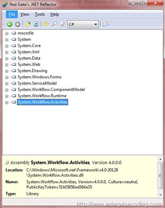This screenshot has height=208, width=165.
Task: Open the C# language dropdown
Action: click(83, 24)
